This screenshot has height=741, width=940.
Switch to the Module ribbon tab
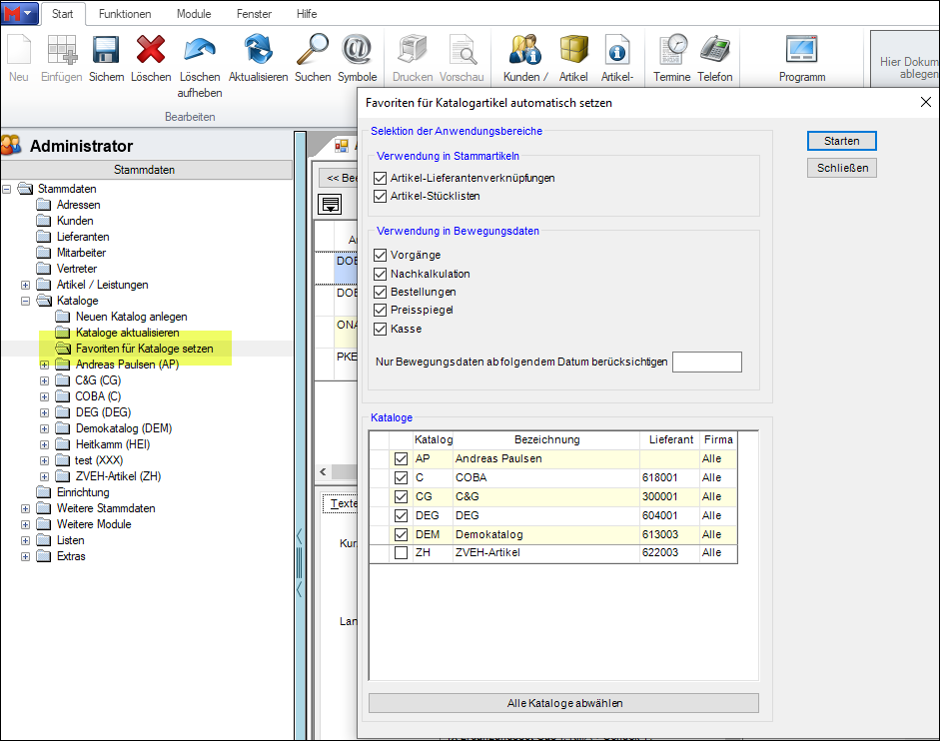coord(194,14)
